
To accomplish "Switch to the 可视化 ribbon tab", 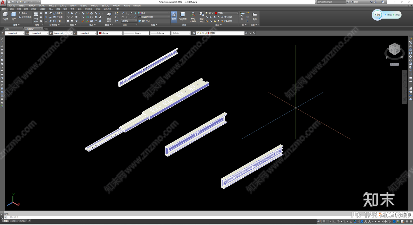I will (x=34, y=9).
